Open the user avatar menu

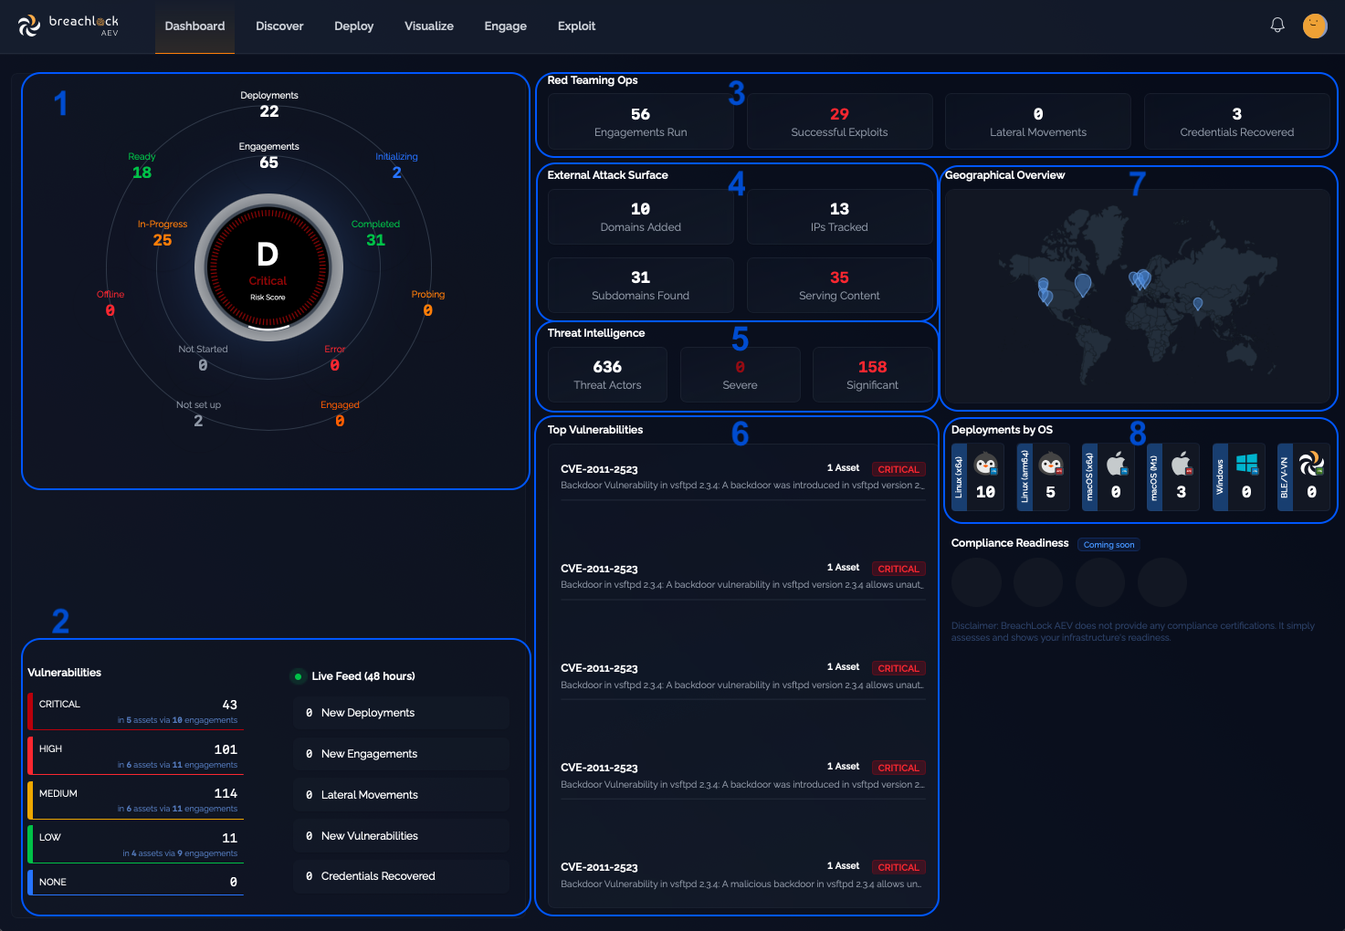(x=1315, y=26)
